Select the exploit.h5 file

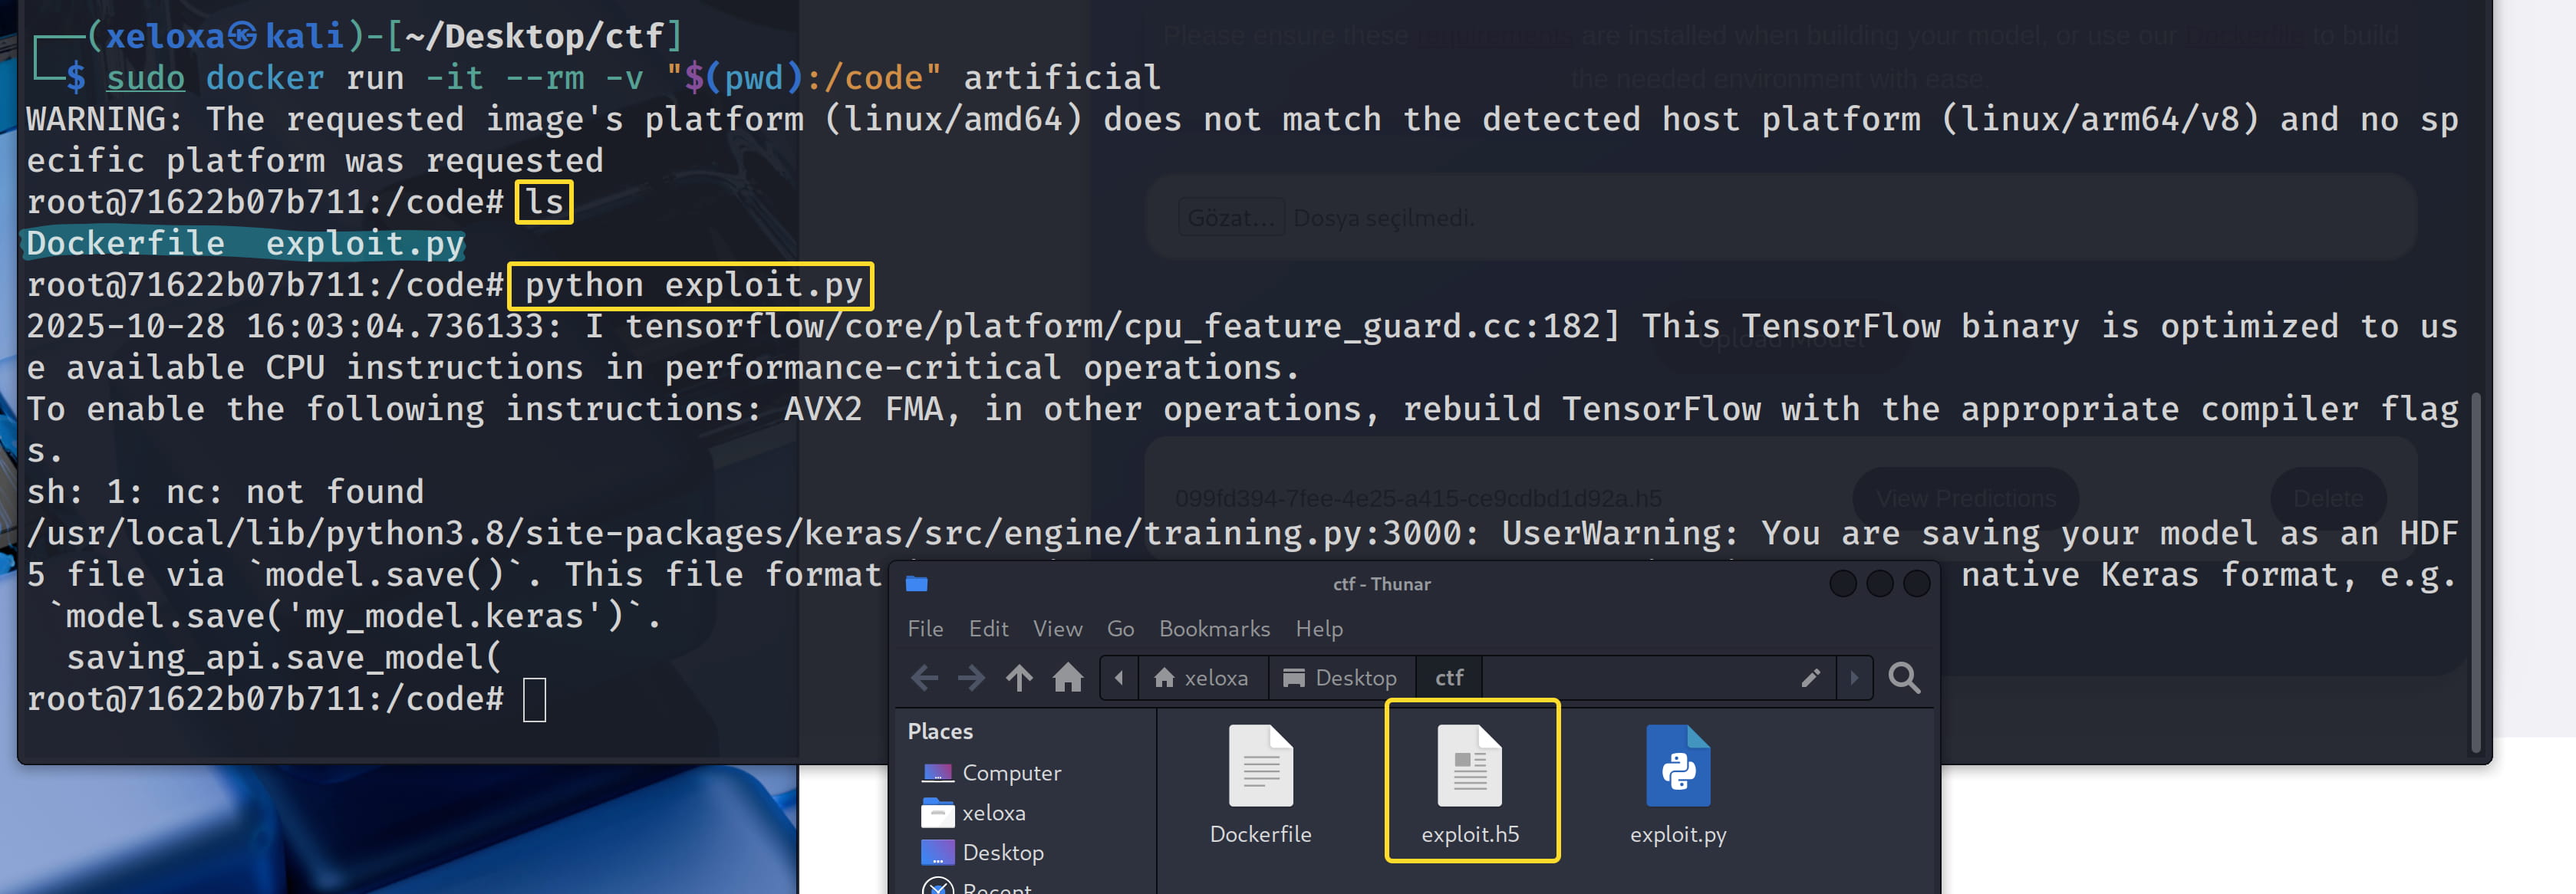pos(1470,767)
